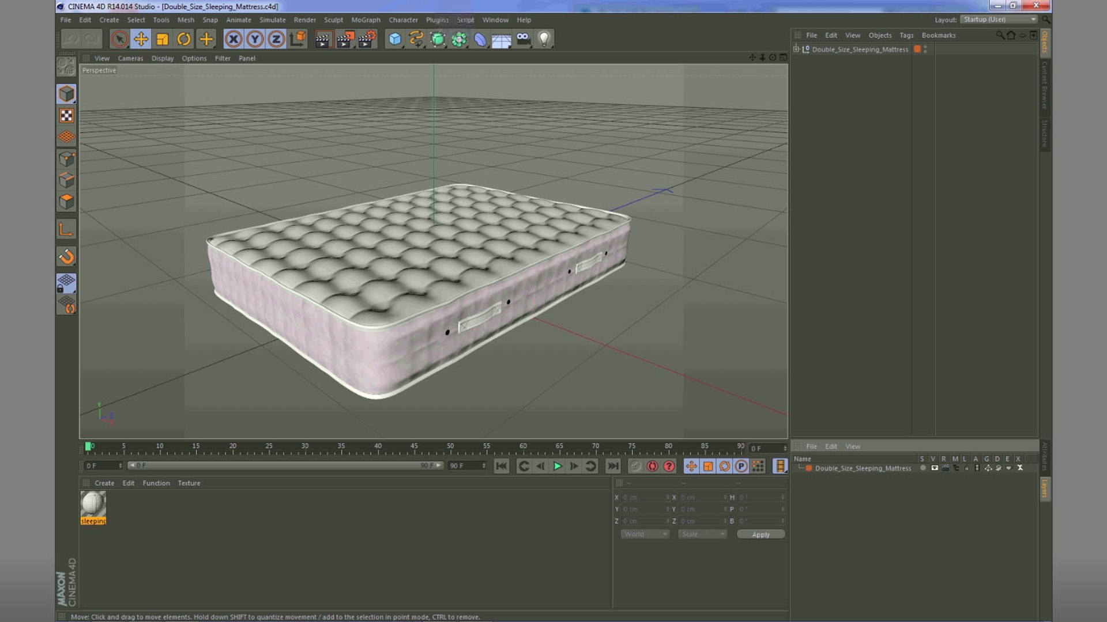The image size is (1107, 622).
Task: Expand Double_Size_Sleeping_Mattress in Object Manager
Action: coord(796,50)
